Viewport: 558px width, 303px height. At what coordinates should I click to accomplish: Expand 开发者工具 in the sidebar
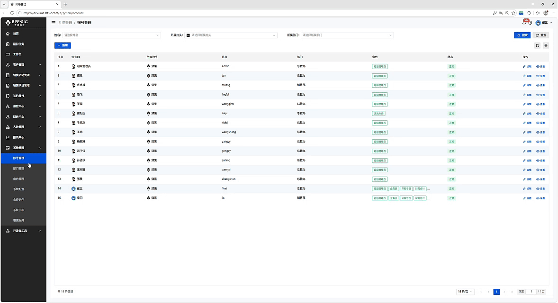(x=24, y=231)
